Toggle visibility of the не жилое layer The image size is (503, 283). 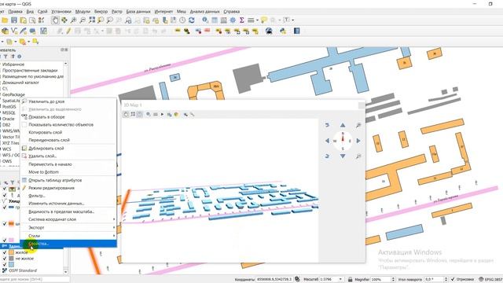click(5, 259)
